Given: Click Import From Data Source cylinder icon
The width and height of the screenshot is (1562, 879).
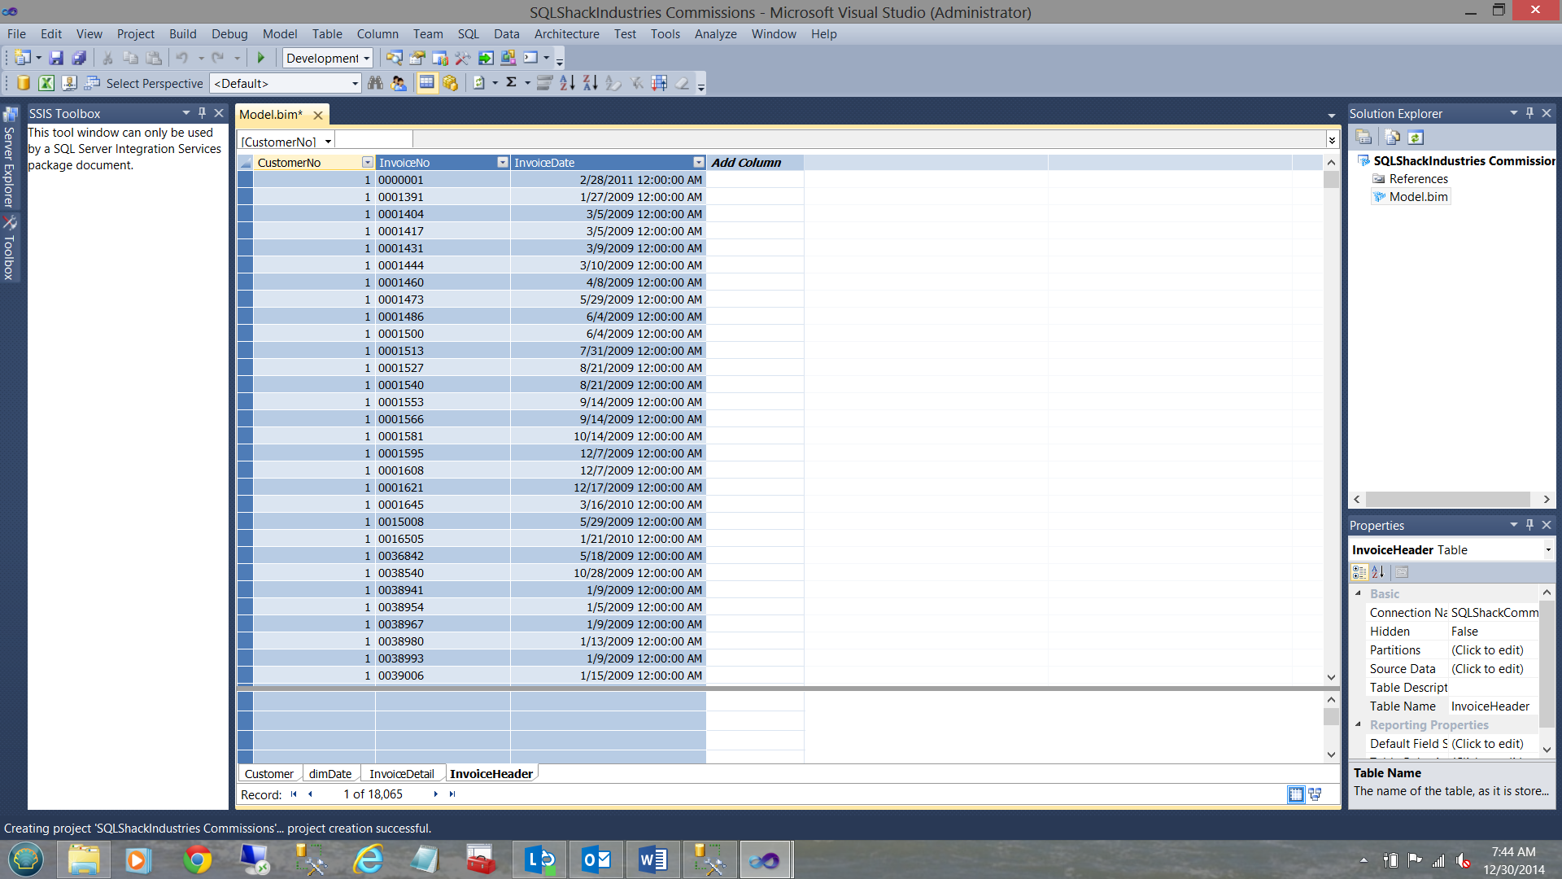Looking at the screenshot, I should (24, 83).
